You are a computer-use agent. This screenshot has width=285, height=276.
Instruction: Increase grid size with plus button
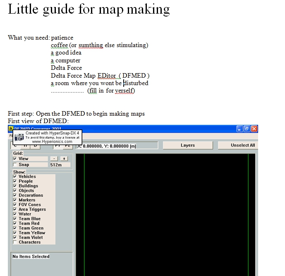coord(64,159)
